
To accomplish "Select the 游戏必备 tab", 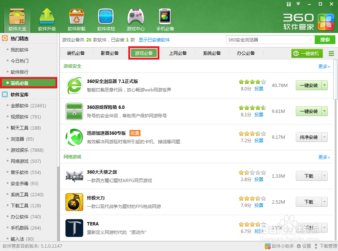I will 144,53.
